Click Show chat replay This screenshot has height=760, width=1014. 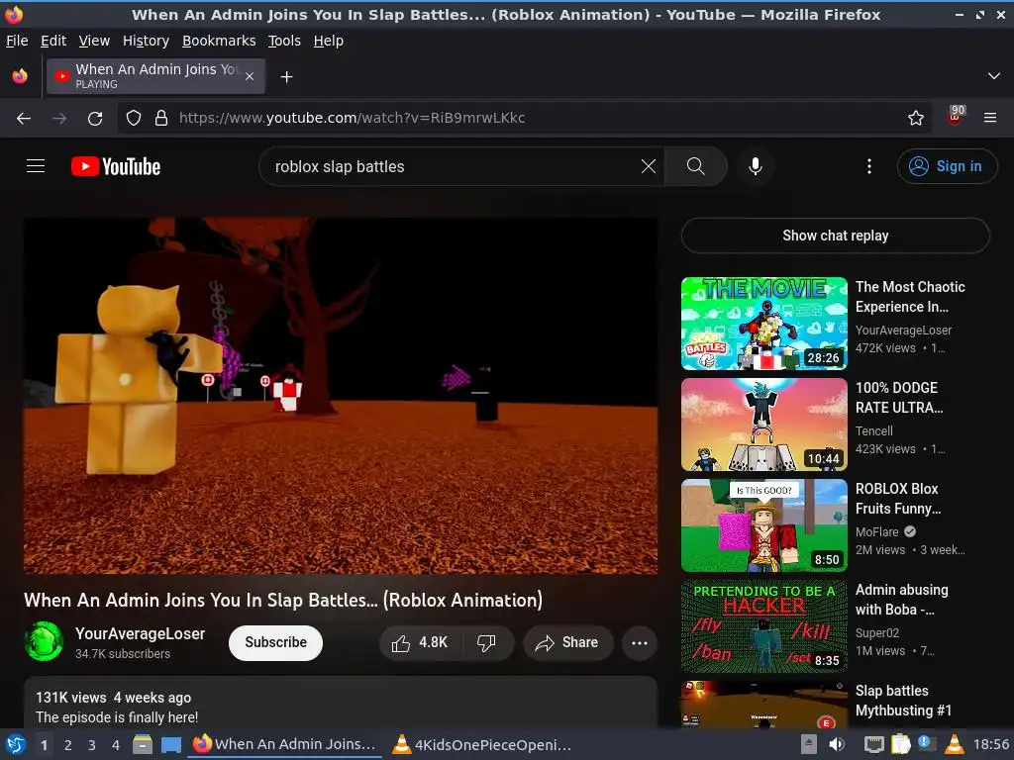tap(836, 236)
